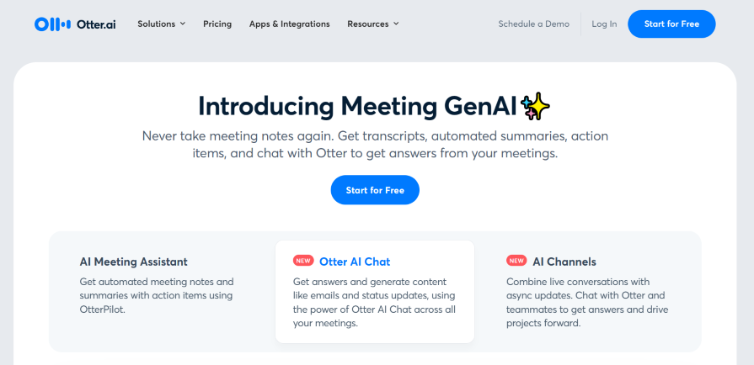
Task: Expand the Solutions chevron arrow
Action: coord(183,24)
